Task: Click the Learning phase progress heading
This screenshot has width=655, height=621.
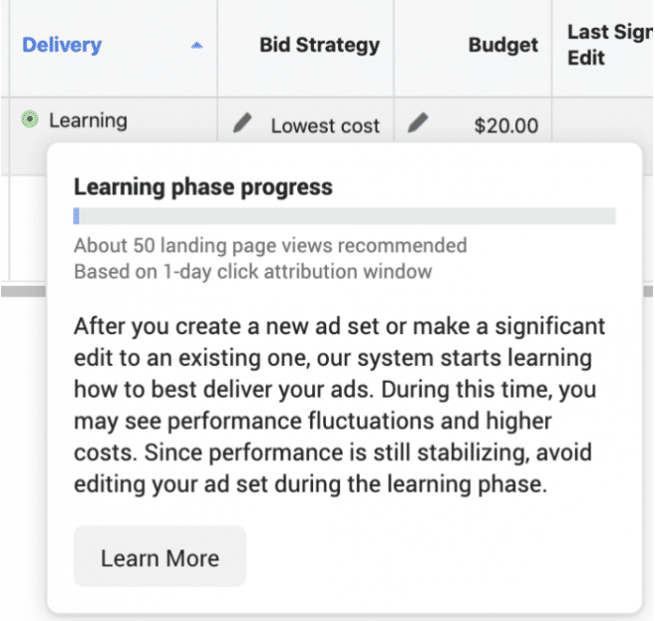Action: point(203,186)
